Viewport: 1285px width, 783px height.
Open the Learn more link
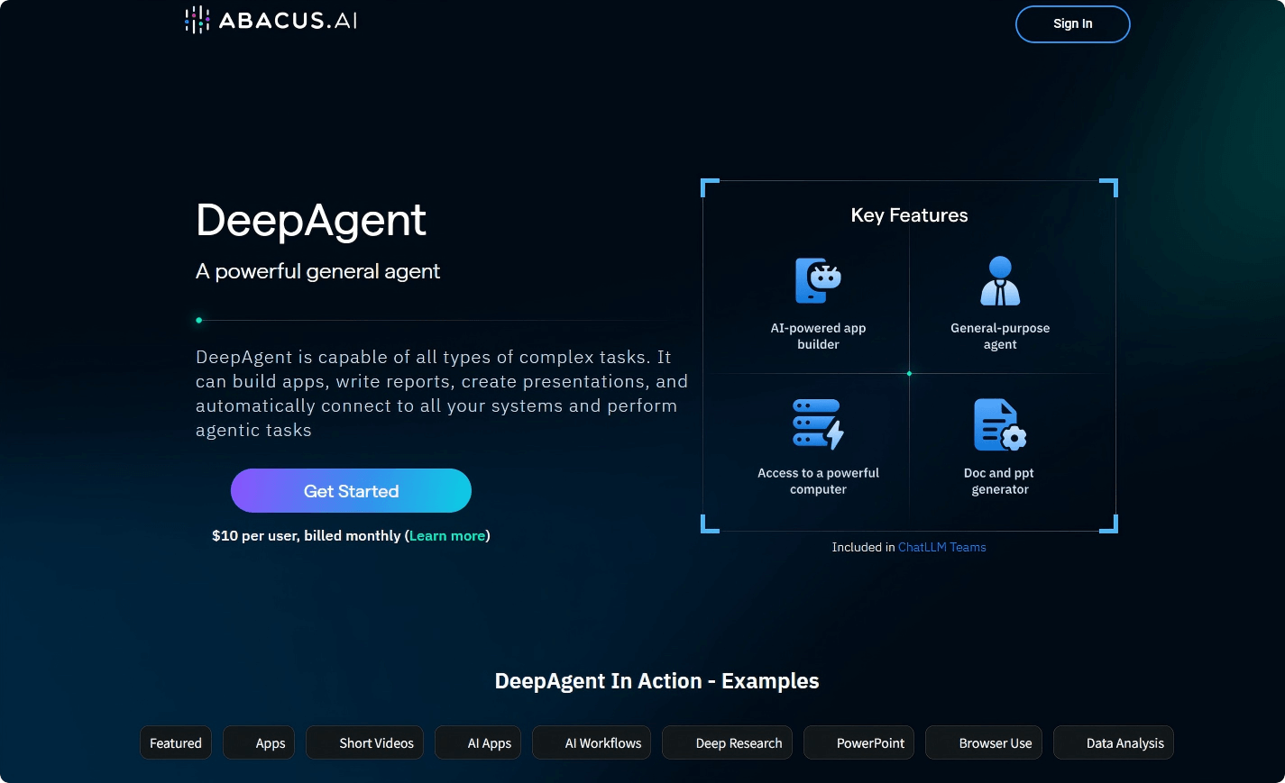tap(446, 535)
